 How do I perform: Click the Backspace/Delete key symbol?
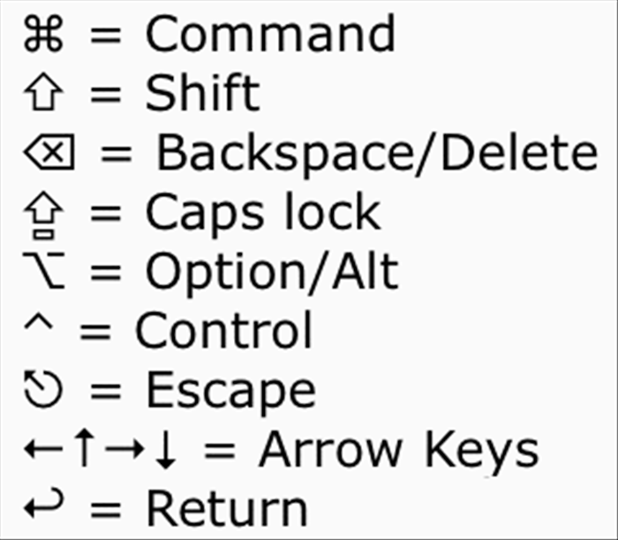(x=49, y=152)
